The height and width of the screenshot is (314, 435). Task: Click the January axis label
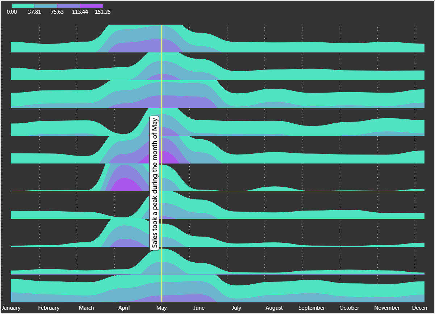[x=11, y=308]
